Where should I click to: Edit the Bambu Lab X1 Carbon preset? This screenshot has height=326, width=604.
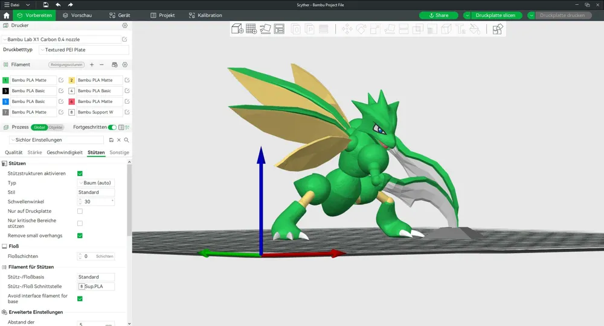[125, 39]
